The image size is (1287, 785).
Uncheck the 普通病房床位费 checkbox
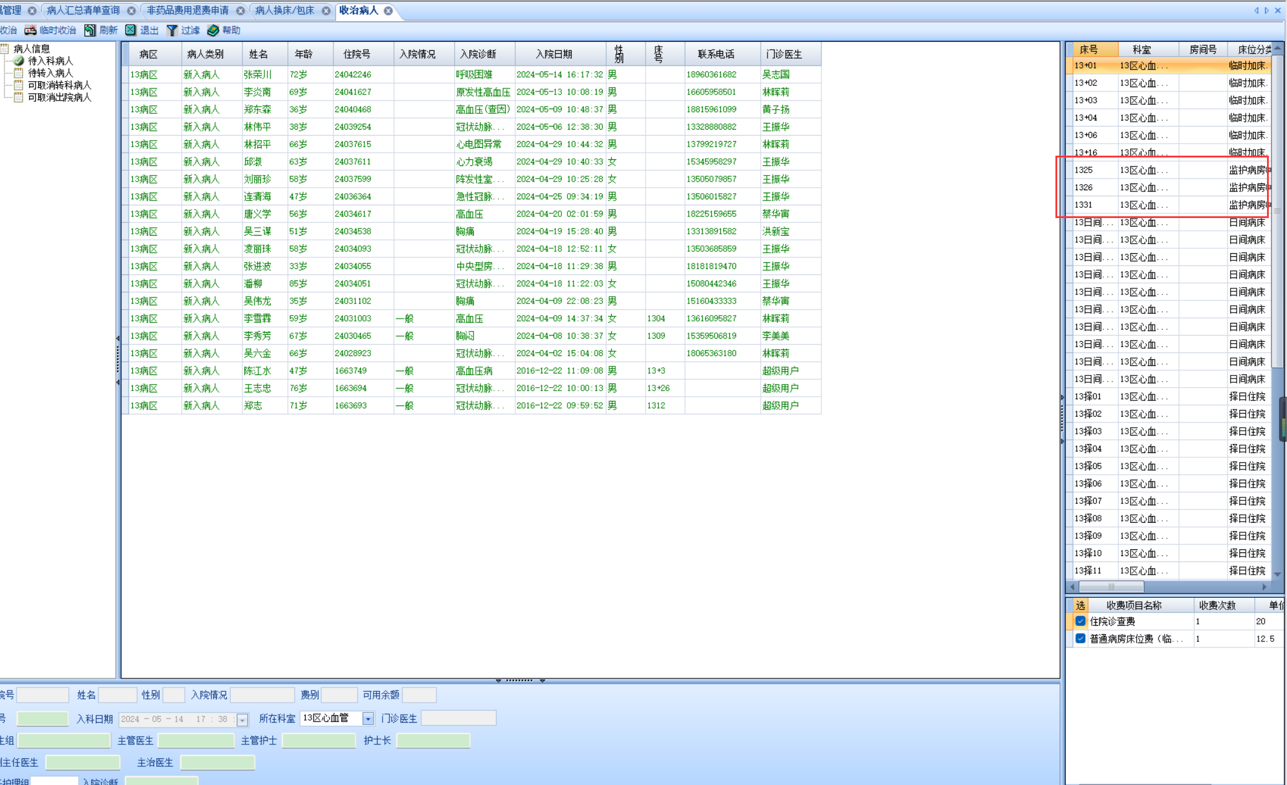(1080, 638)
